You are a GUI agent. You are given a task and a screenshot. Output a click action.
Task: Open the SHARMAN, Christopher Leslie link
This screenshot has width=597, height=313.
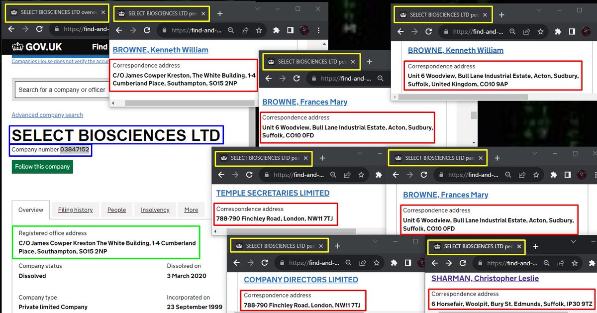485,279
